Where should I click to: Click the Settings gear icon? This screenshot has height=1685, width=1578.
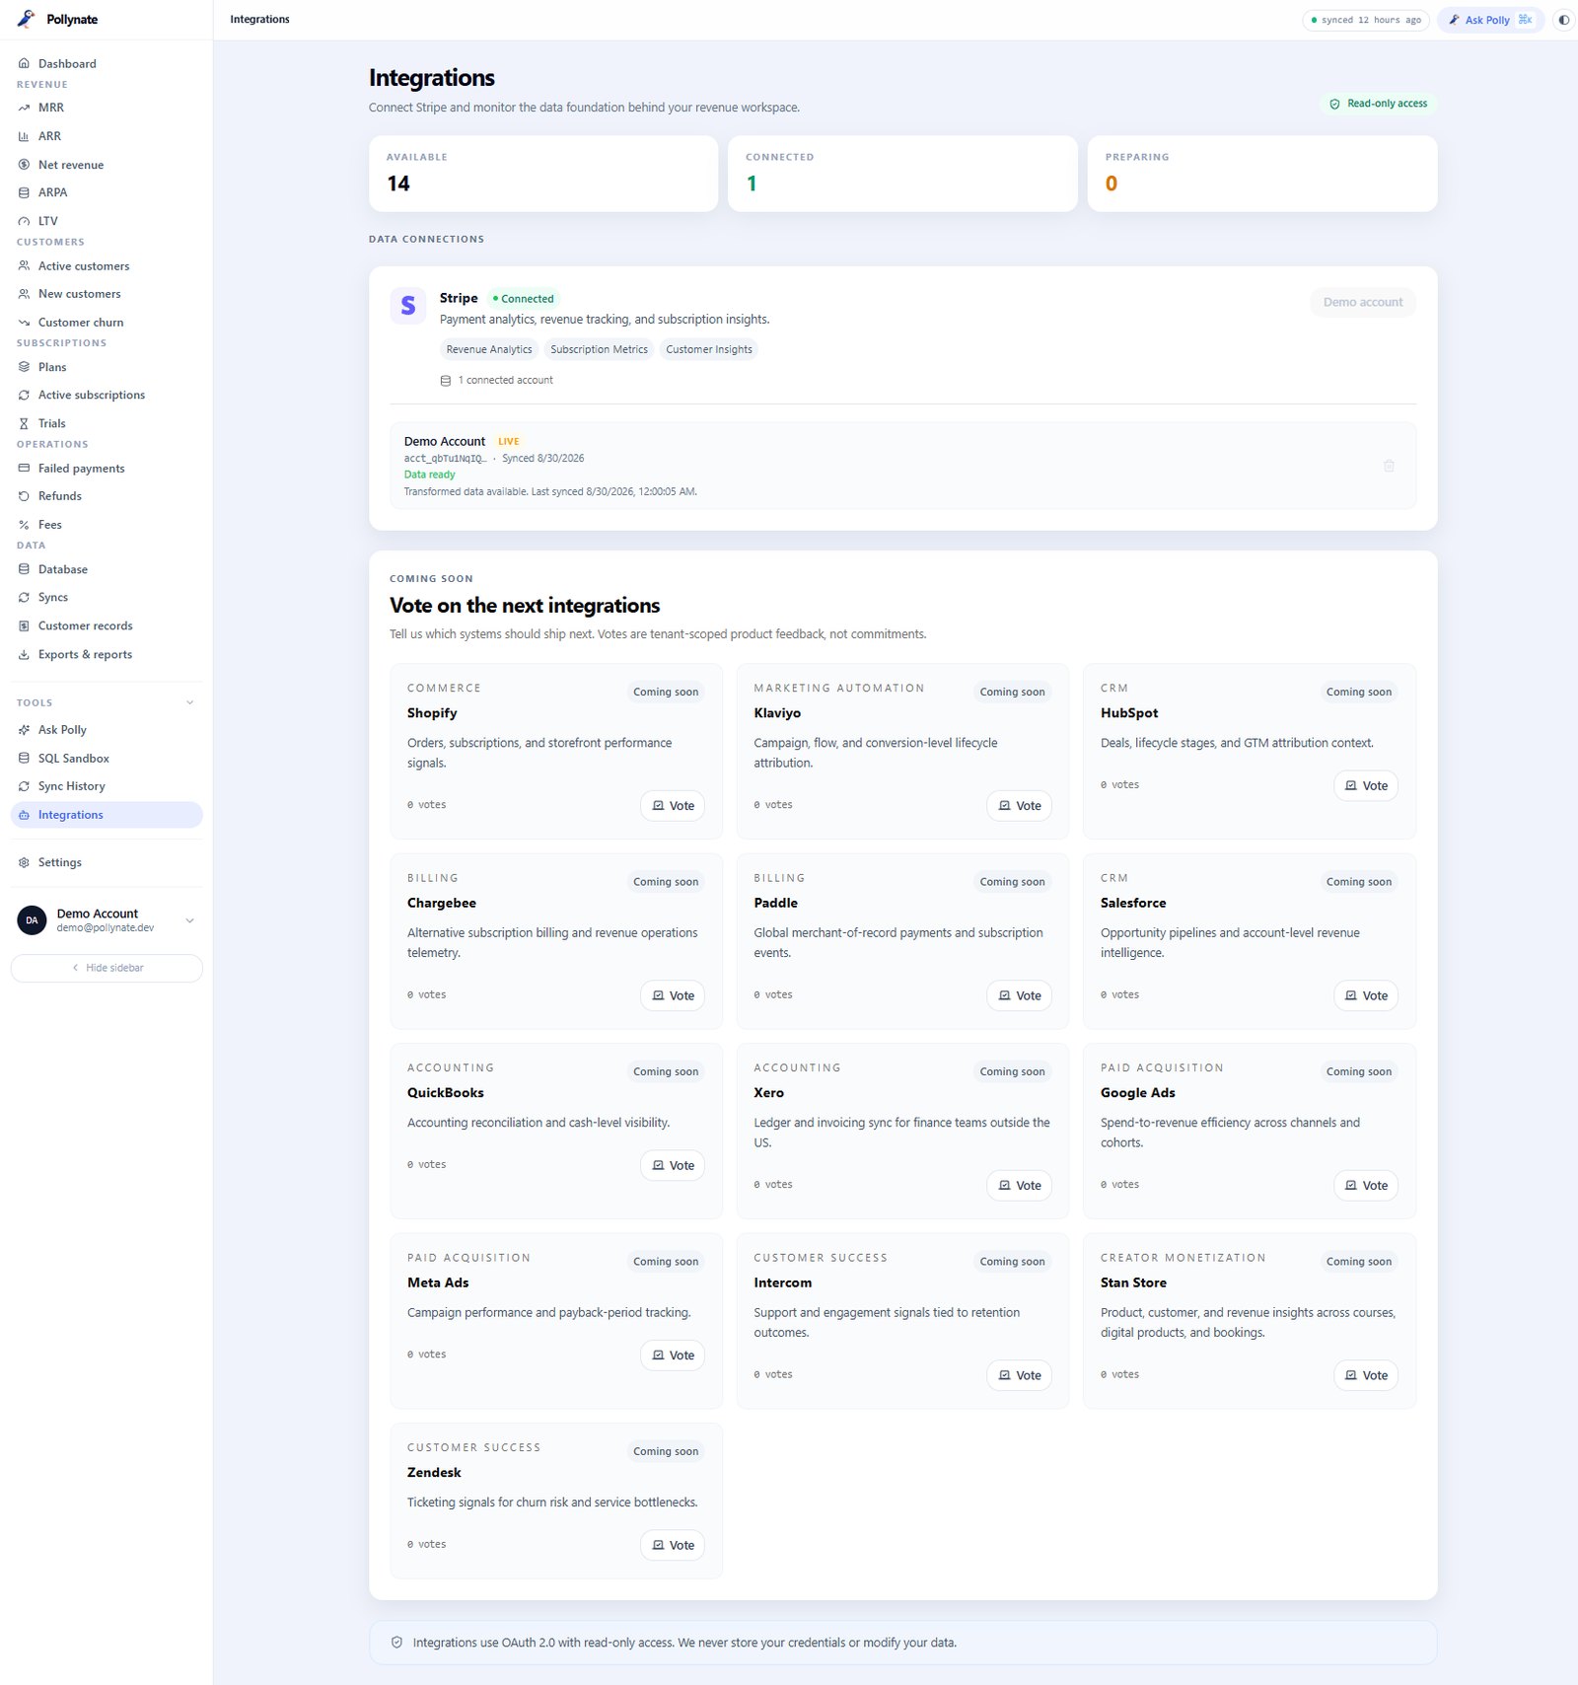[24, 862]
